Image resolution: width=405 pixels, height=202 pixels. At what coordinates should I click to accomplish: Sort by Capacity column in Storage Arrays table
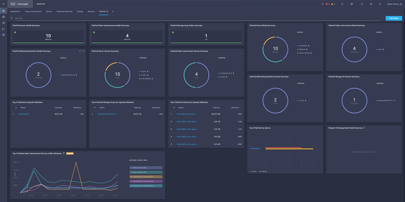[137, 107]
